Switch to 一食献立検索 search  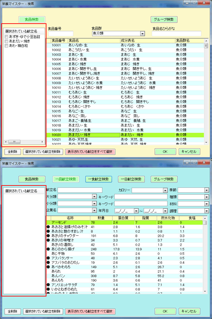[x=98, y=179]
